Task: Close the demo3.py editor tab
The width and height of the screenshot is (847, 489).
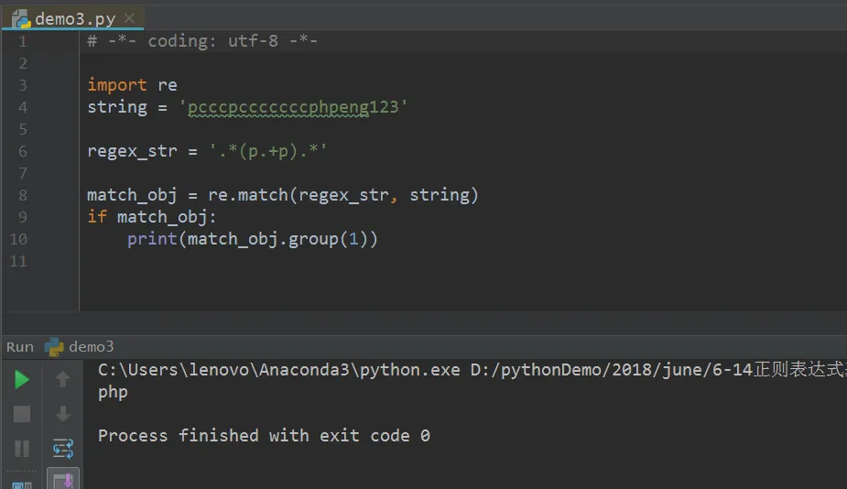Action: point(129,18)
